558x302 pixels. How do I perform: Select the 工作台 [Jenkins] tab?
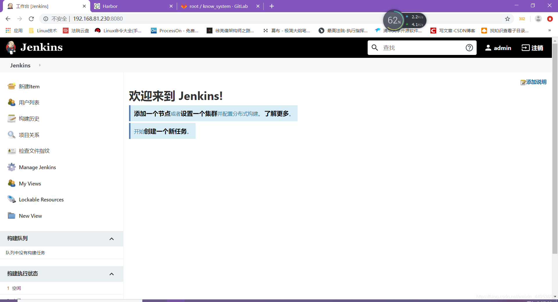point(46,6)
